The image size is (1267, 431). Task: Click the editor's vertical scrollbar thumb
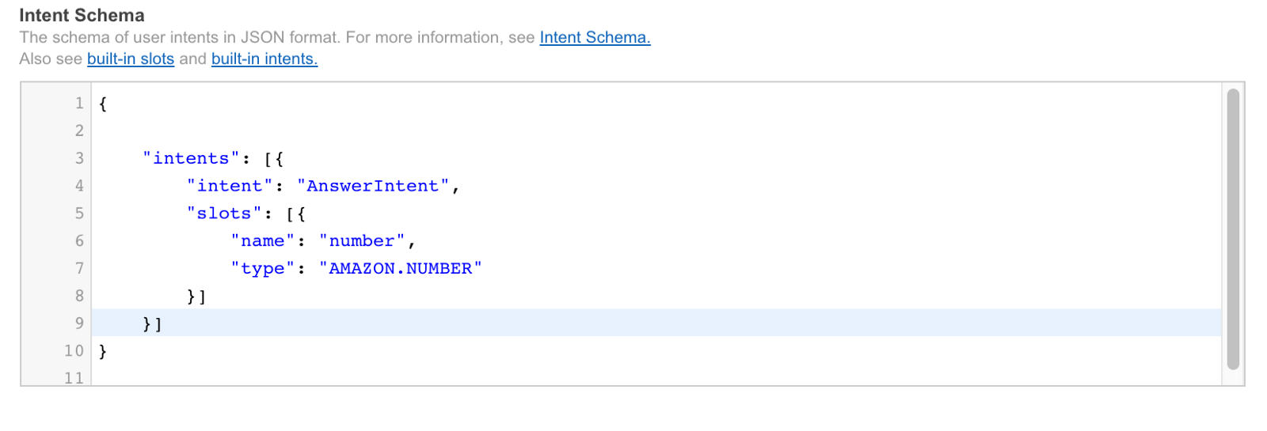click(x=1232, y=229)
